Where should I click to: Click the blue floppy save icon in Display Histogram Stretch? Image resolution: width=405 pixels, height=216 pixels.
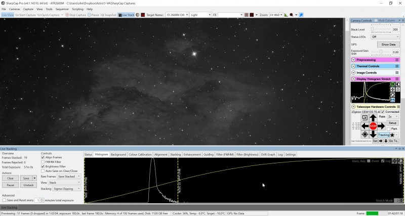(393, 100)
